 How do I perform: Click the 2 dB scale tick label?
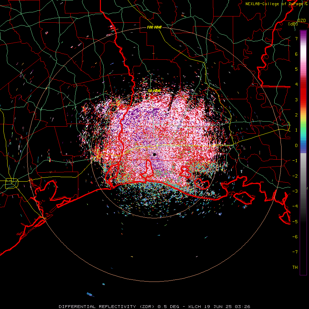click(296, 115)
